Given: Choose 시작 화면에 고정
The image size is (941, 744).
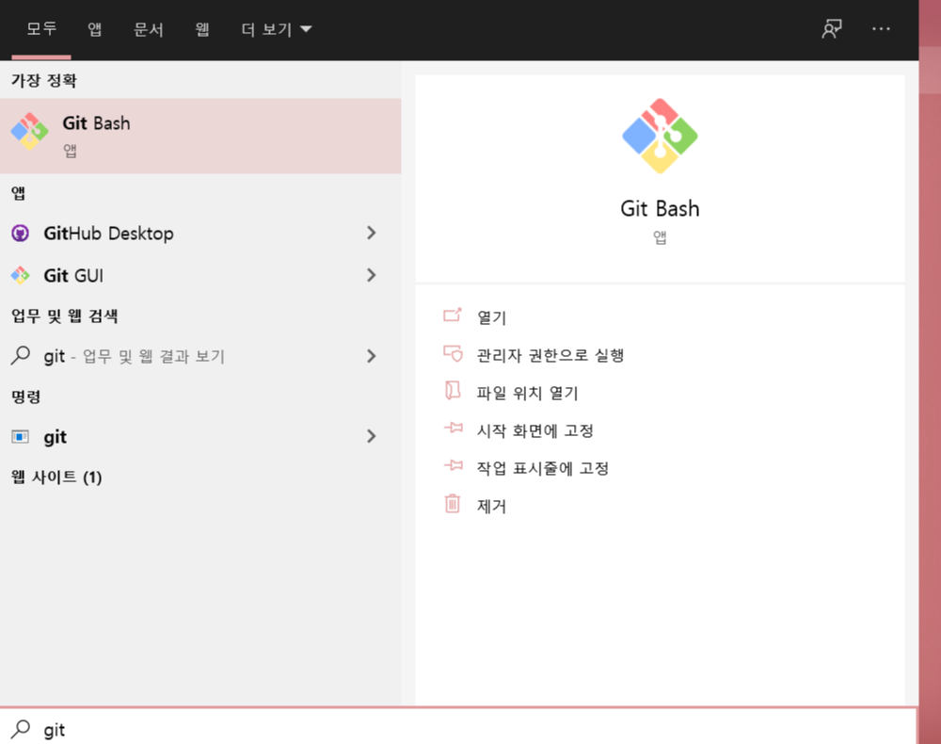Looking at the screenshot, I should [x=534, y=430].
